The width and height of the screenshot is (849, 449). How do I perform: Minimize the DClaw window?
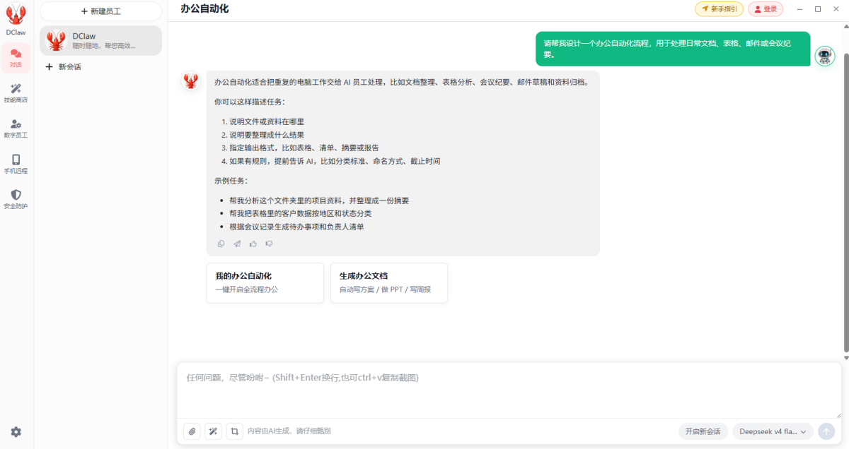(800, 9)
